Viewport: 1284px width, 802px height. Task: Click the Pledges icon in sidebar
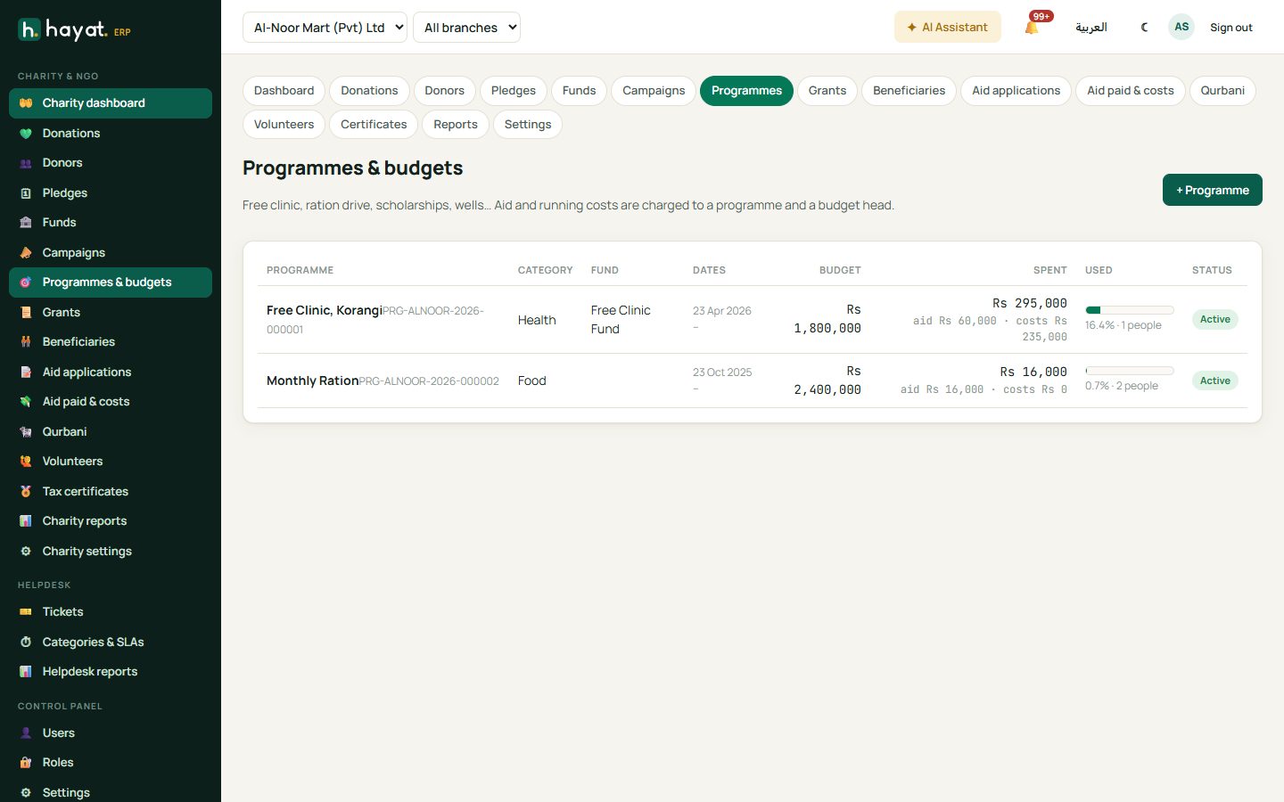tap(26, 193)
